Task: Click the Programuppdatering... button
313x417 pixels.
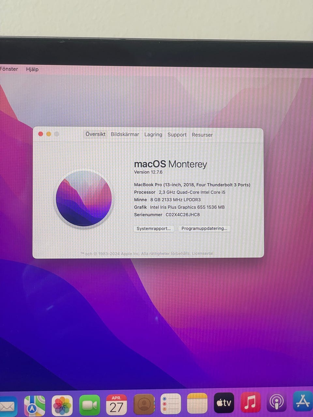Action: tap(204, 228)
